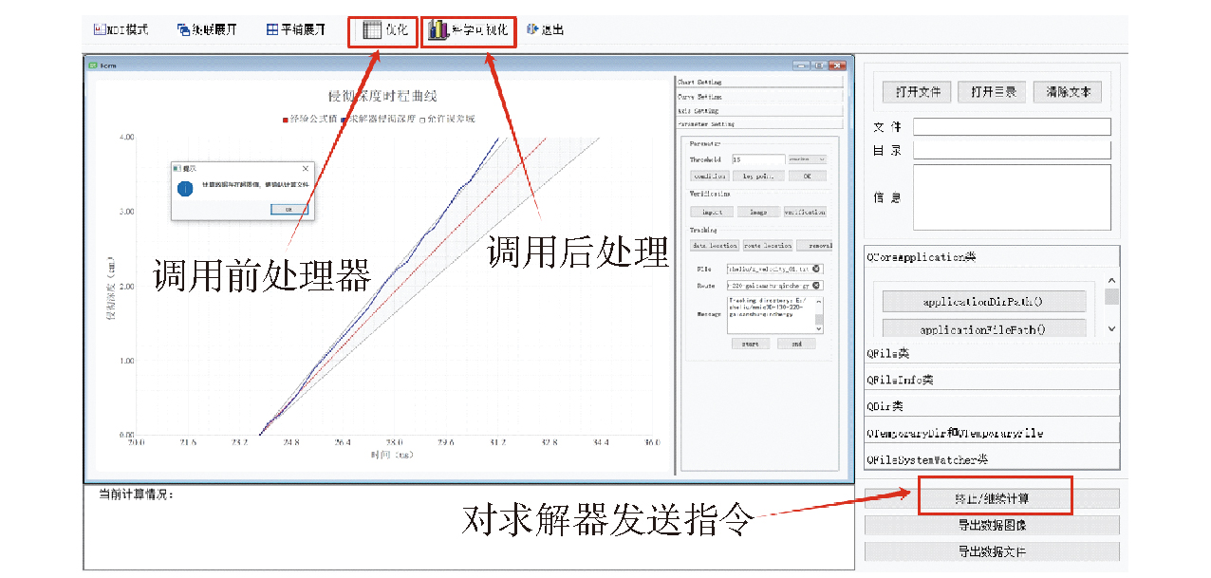The width and height of the screenshot is (1211, 578).
Task: Open the 优化 optimization tool
Action: click(x=383, y=29)
